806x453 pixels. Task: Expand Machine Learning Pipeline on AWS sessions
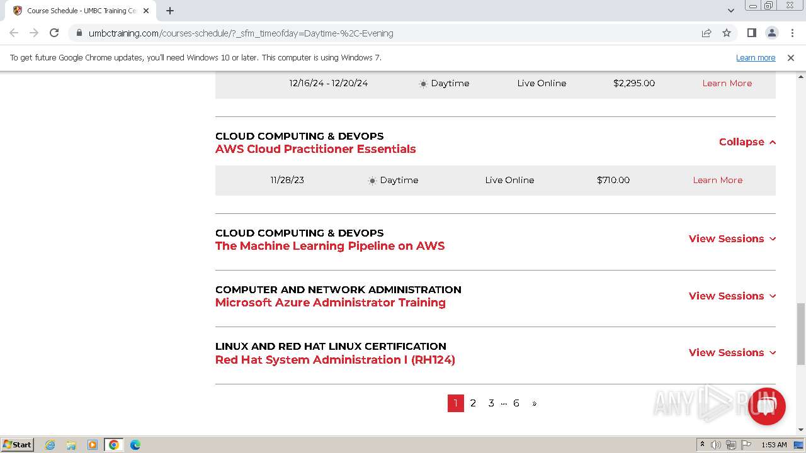732,239
